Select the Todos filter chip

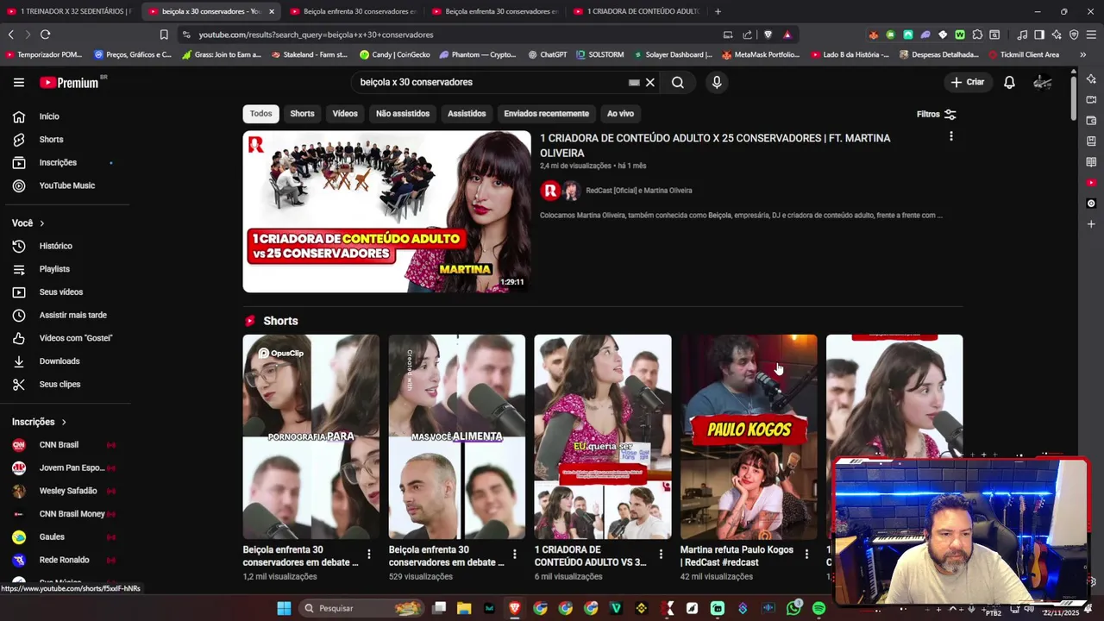(x=260, y=114)
